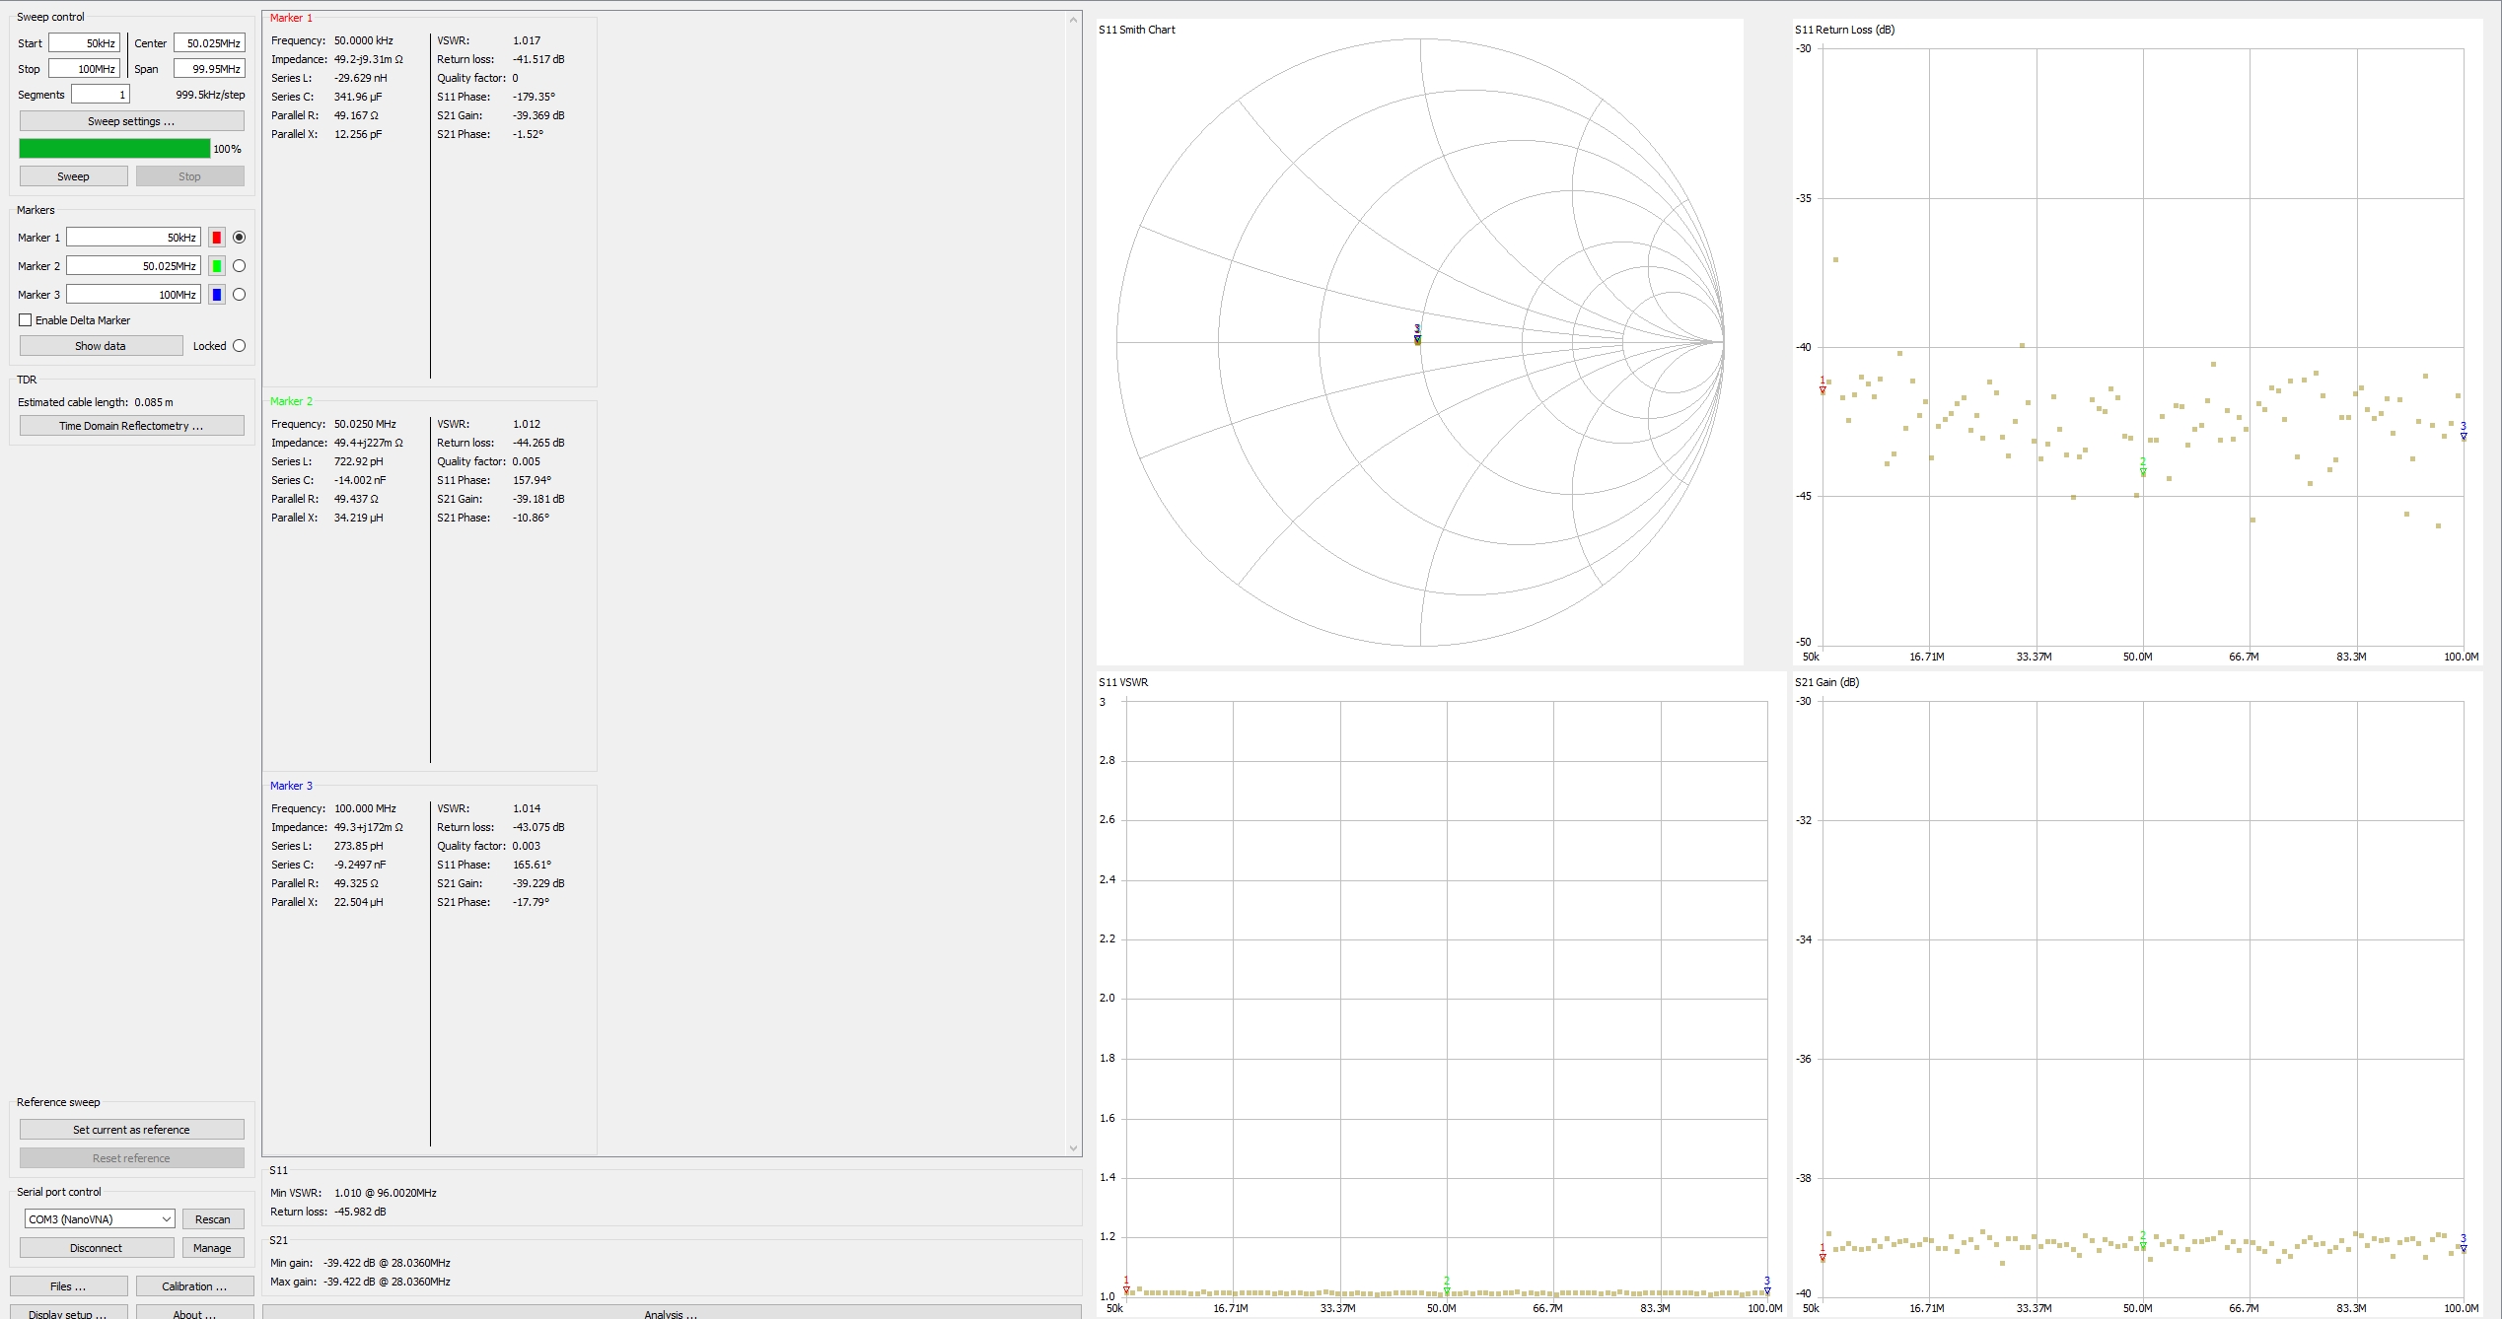Image resolution: width=2502 pixels, height=1319 pixels.
Task: Open Marker 2 green color swatch
Action: (x=217, y=266)
